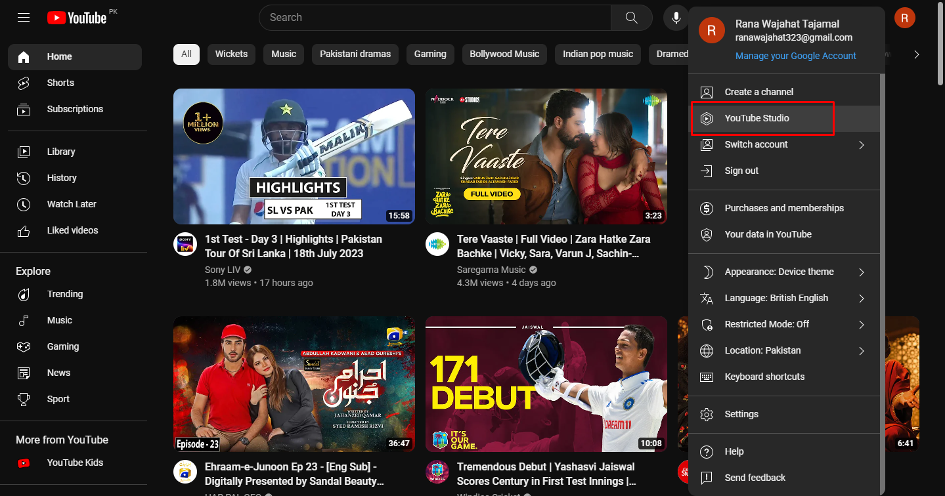Select the Music filter chip

(x=284, y=54)
